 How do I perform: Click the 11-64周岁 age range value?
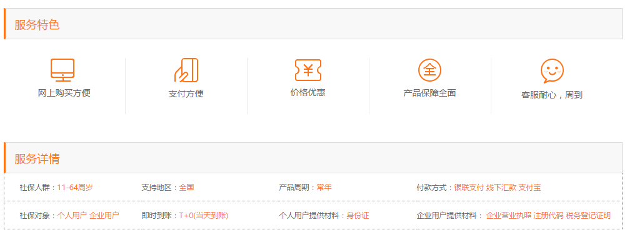(75, 187)
